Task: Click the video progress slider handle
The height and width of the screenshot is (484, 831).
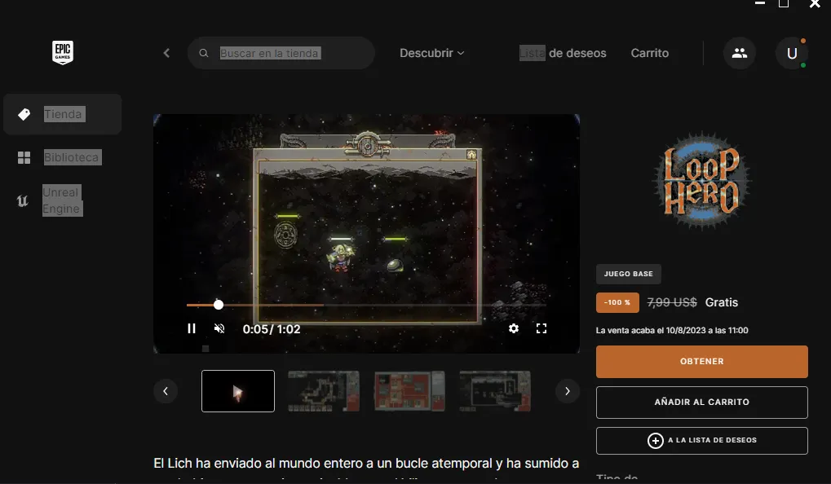Action: tap(219, 305)
